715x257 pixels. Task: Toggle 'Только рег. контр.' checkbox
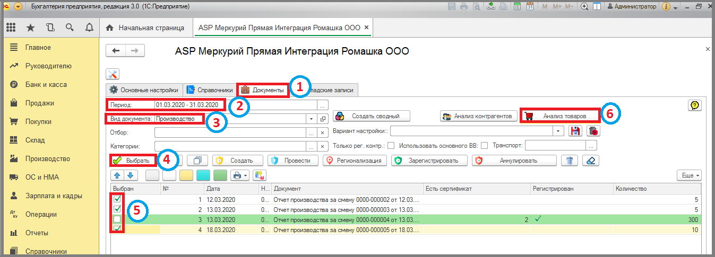[x=391, y=146]
